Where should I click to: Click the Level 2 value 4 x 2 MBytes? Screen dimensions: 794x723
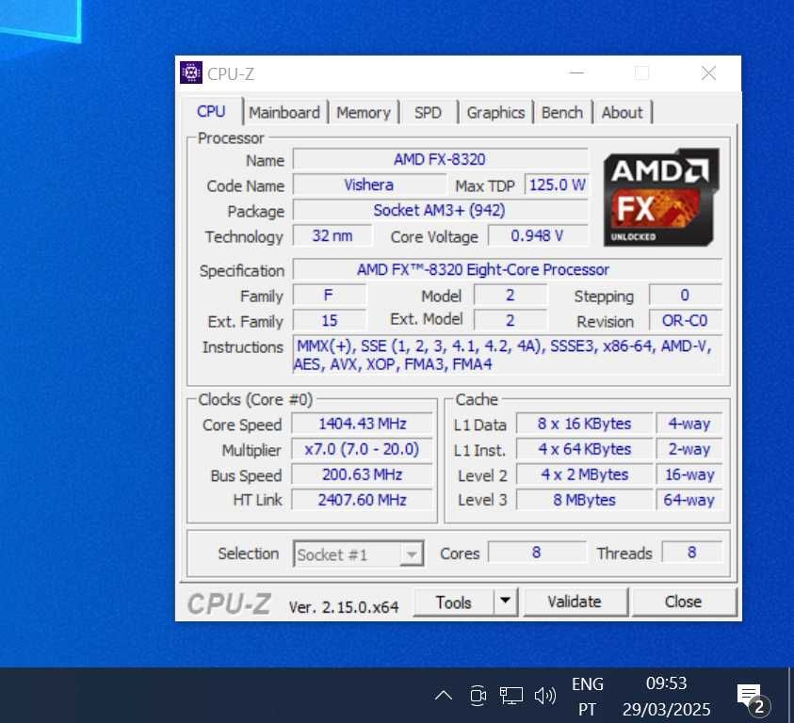pyautogui.click(x=584, y=474)
